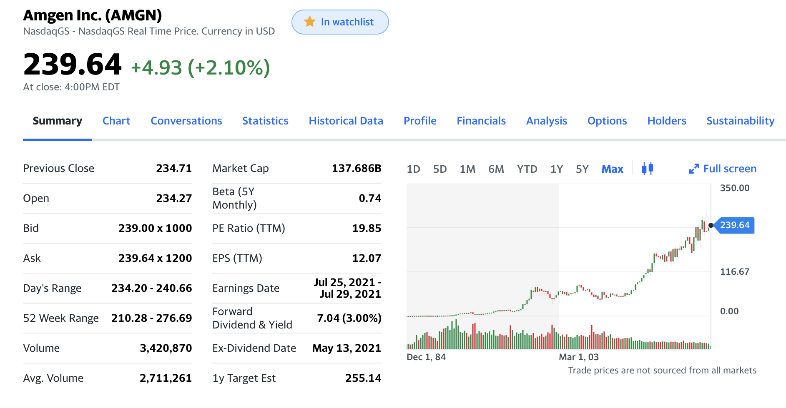Click 52 Week Range value 210.28 - 276.69

pyautogui.click(x=152, y=318)
